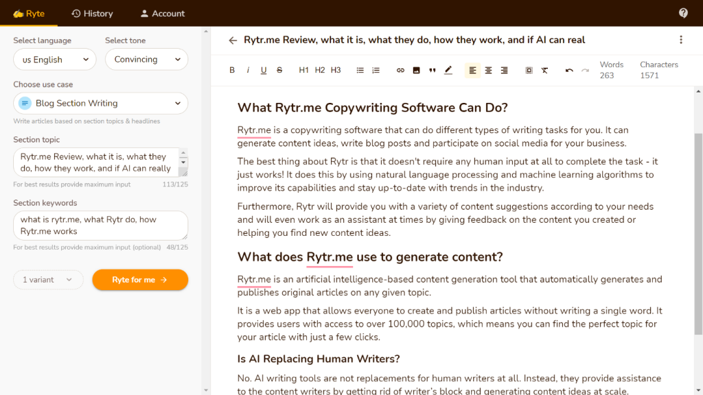
Task: Open the Account tab
Action: coord(162,13)
